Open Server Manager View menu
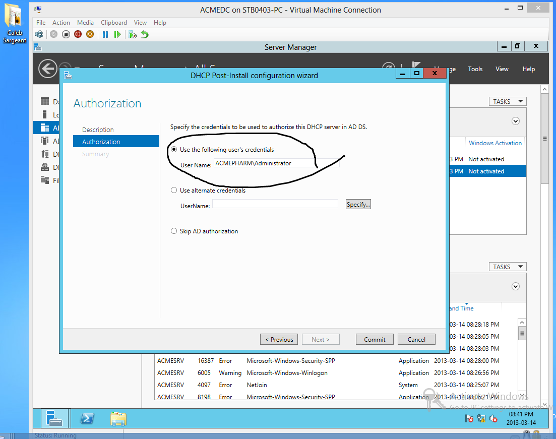The width and height of the screenshot is (556, 439). [502, 69]
